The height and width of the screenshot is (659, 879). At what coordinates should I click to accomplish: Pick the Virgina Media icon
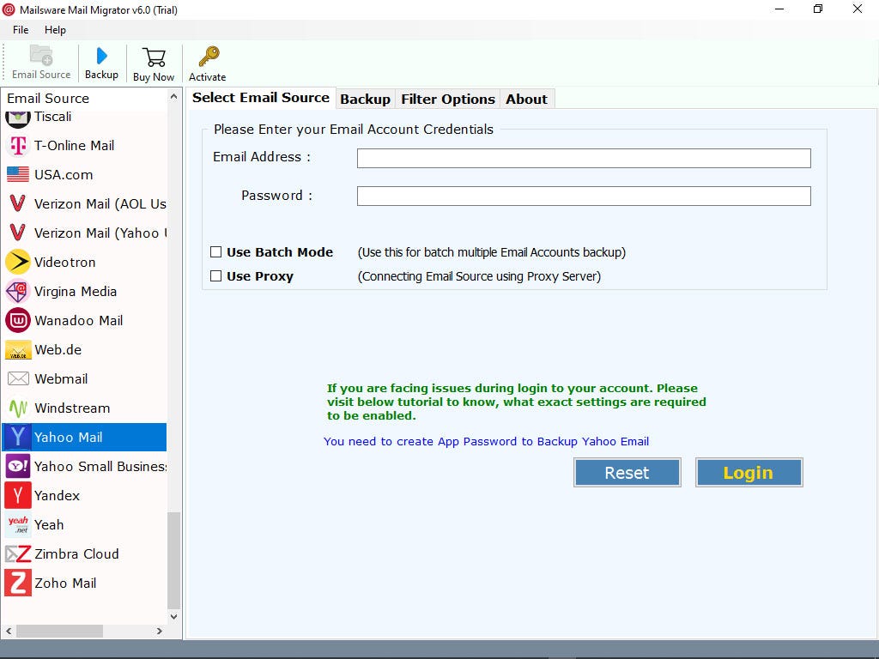18,292
